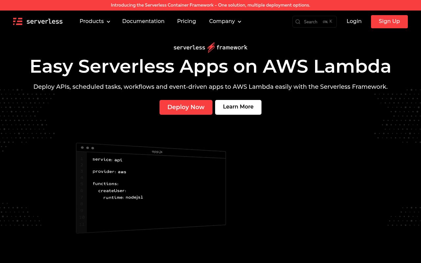This screenshot has width=421, height=263.
Task: Click the search magnifier icon
Action: (x=298, y=22)
